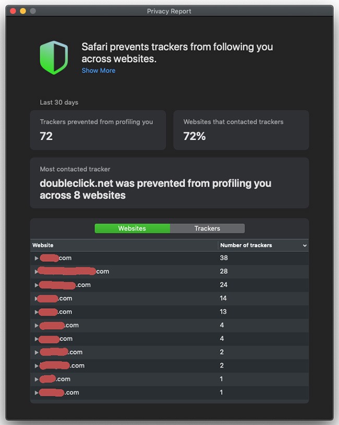This screenshot has height=425, width=339.
Task: Expand the website row with 28 trackers
Action: point(37,272)
